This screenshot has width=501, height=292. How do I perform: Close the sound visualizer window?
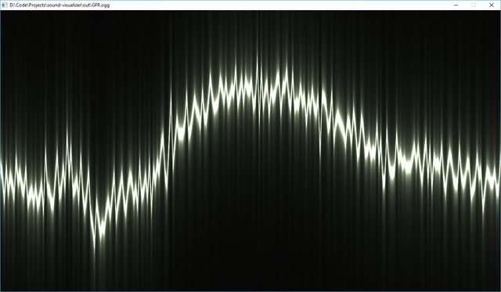click(492, 5)
